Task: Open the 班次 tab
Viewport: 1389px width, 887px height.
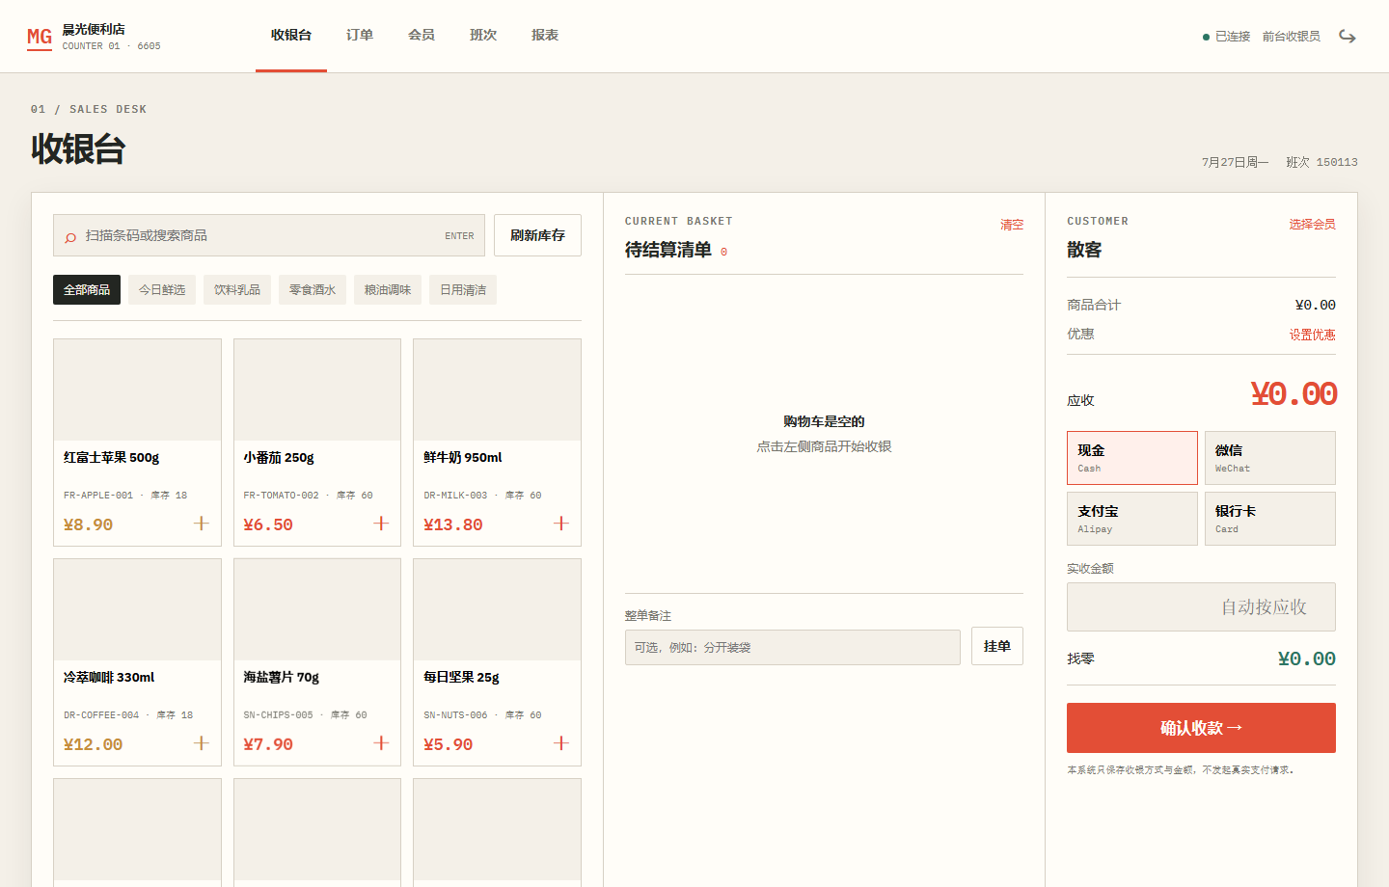Action: coord(483,36)
